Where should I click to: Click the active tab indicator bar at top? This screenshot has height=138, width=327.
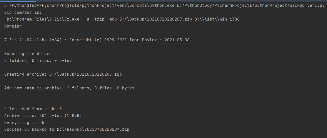coord(18,1)
